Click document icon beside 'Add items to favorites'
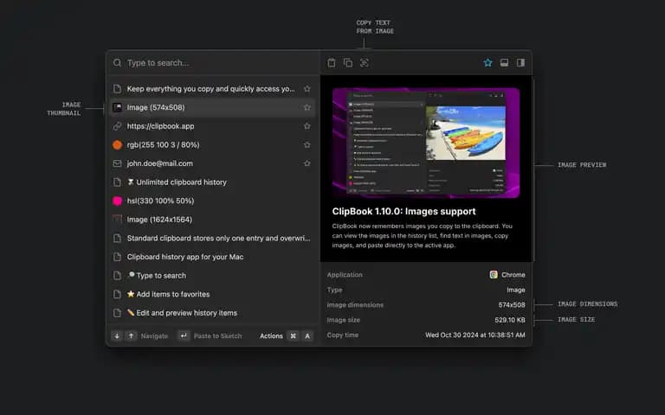 (x=117, y=294)
